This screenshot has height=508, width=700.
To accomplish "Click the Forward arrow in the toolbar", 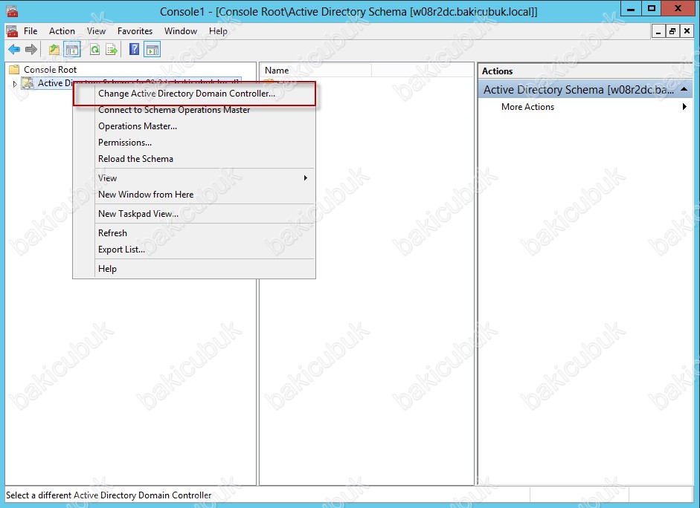I will [30, 50].
